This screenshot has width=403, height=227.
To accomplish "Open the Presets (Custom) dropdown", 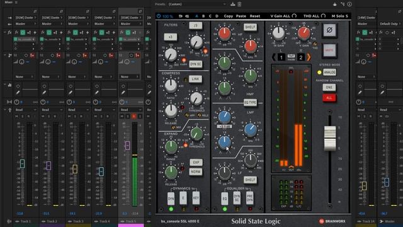I will [x=197, y=4].
